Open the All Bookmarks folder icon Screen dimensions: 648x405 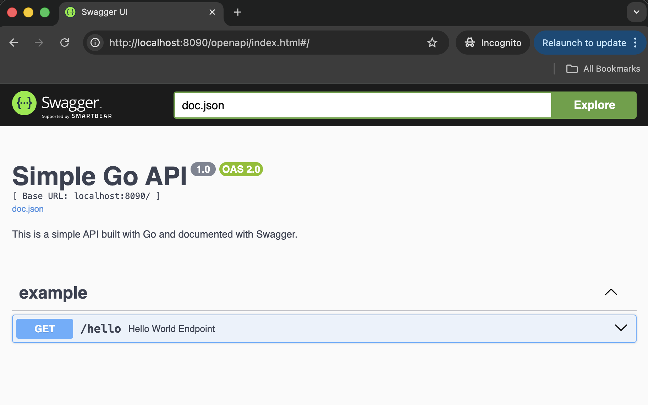(571, 69)
